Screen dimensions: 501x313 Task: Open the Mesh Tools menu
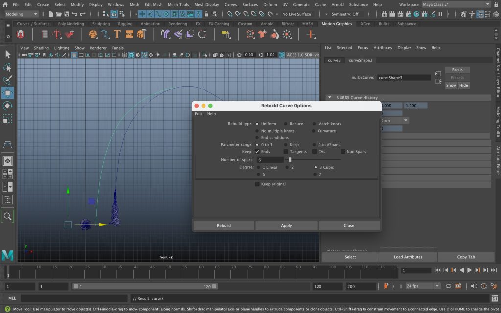[178, 4]
